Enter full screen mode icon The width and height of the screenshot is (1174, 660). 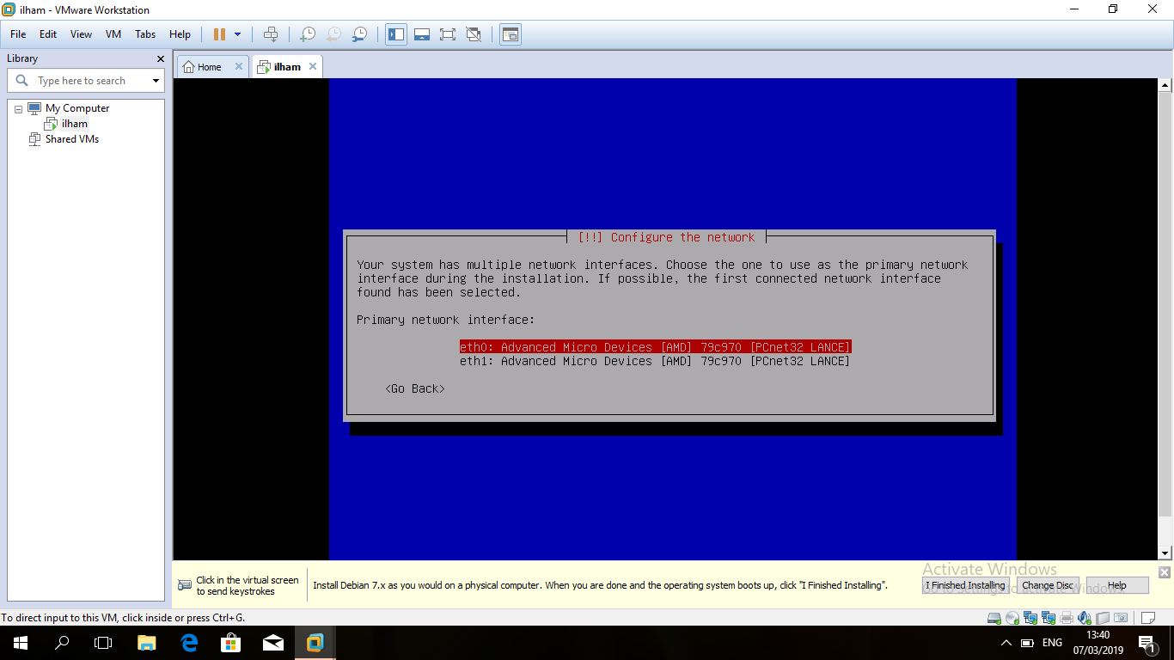click(448, 34)
